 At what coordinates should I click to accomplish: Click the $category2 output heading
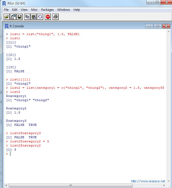tap(16, 108)
